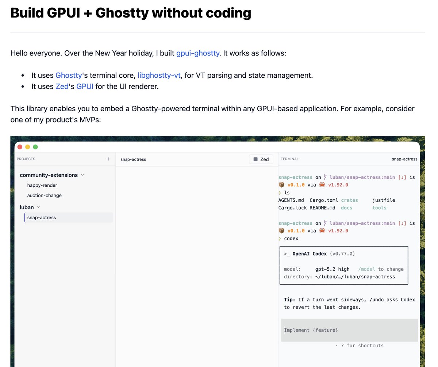
Task: Collapse the community-extensions chevron
Action: (82, 175)
